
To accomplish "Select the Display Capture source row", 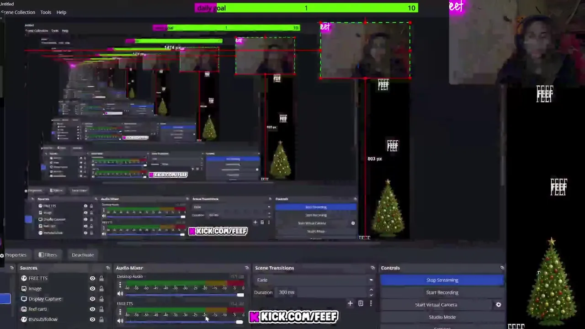I will point(62,299).
